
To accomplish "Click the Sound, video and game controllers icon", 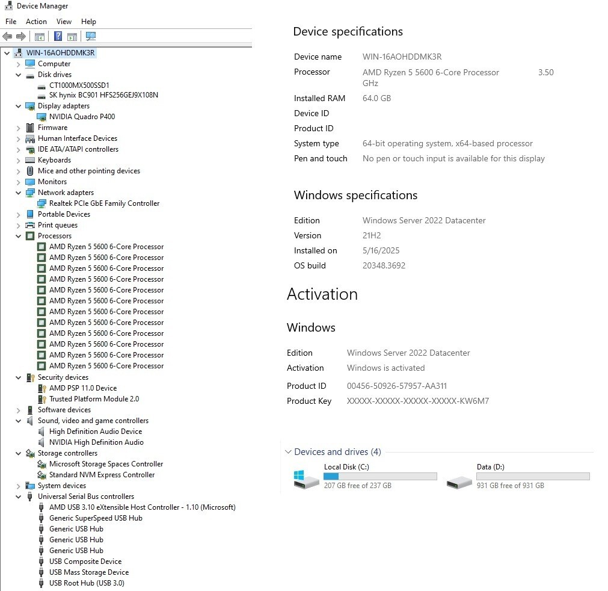I will pos(30,421).
